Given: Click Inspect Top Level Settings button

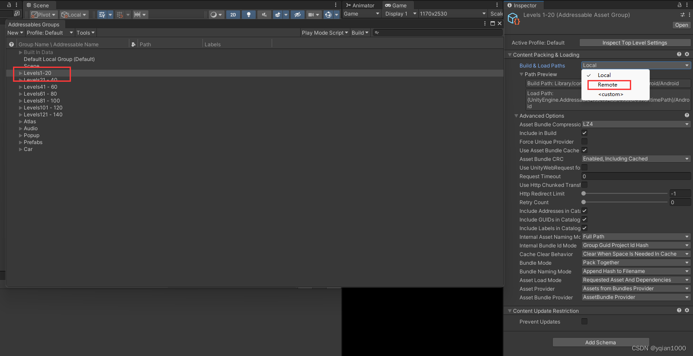Looking at the screenshot, I should (635, 43).
